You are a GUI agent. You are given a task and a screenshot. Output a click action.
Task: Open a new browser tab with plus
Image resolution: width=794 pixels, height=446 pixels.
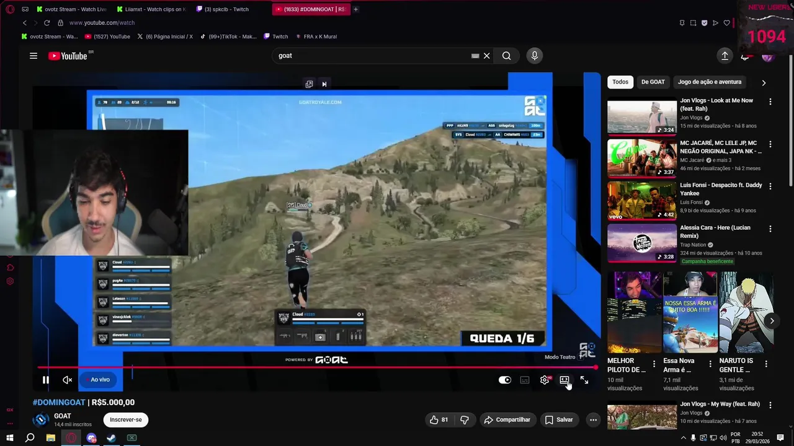355,9
